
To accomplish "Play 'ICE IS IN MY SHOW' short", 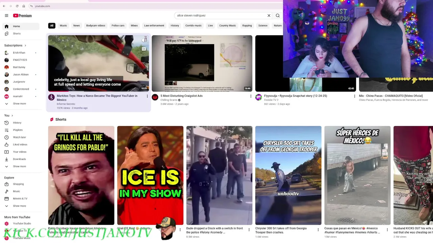I will coord(150,175).
